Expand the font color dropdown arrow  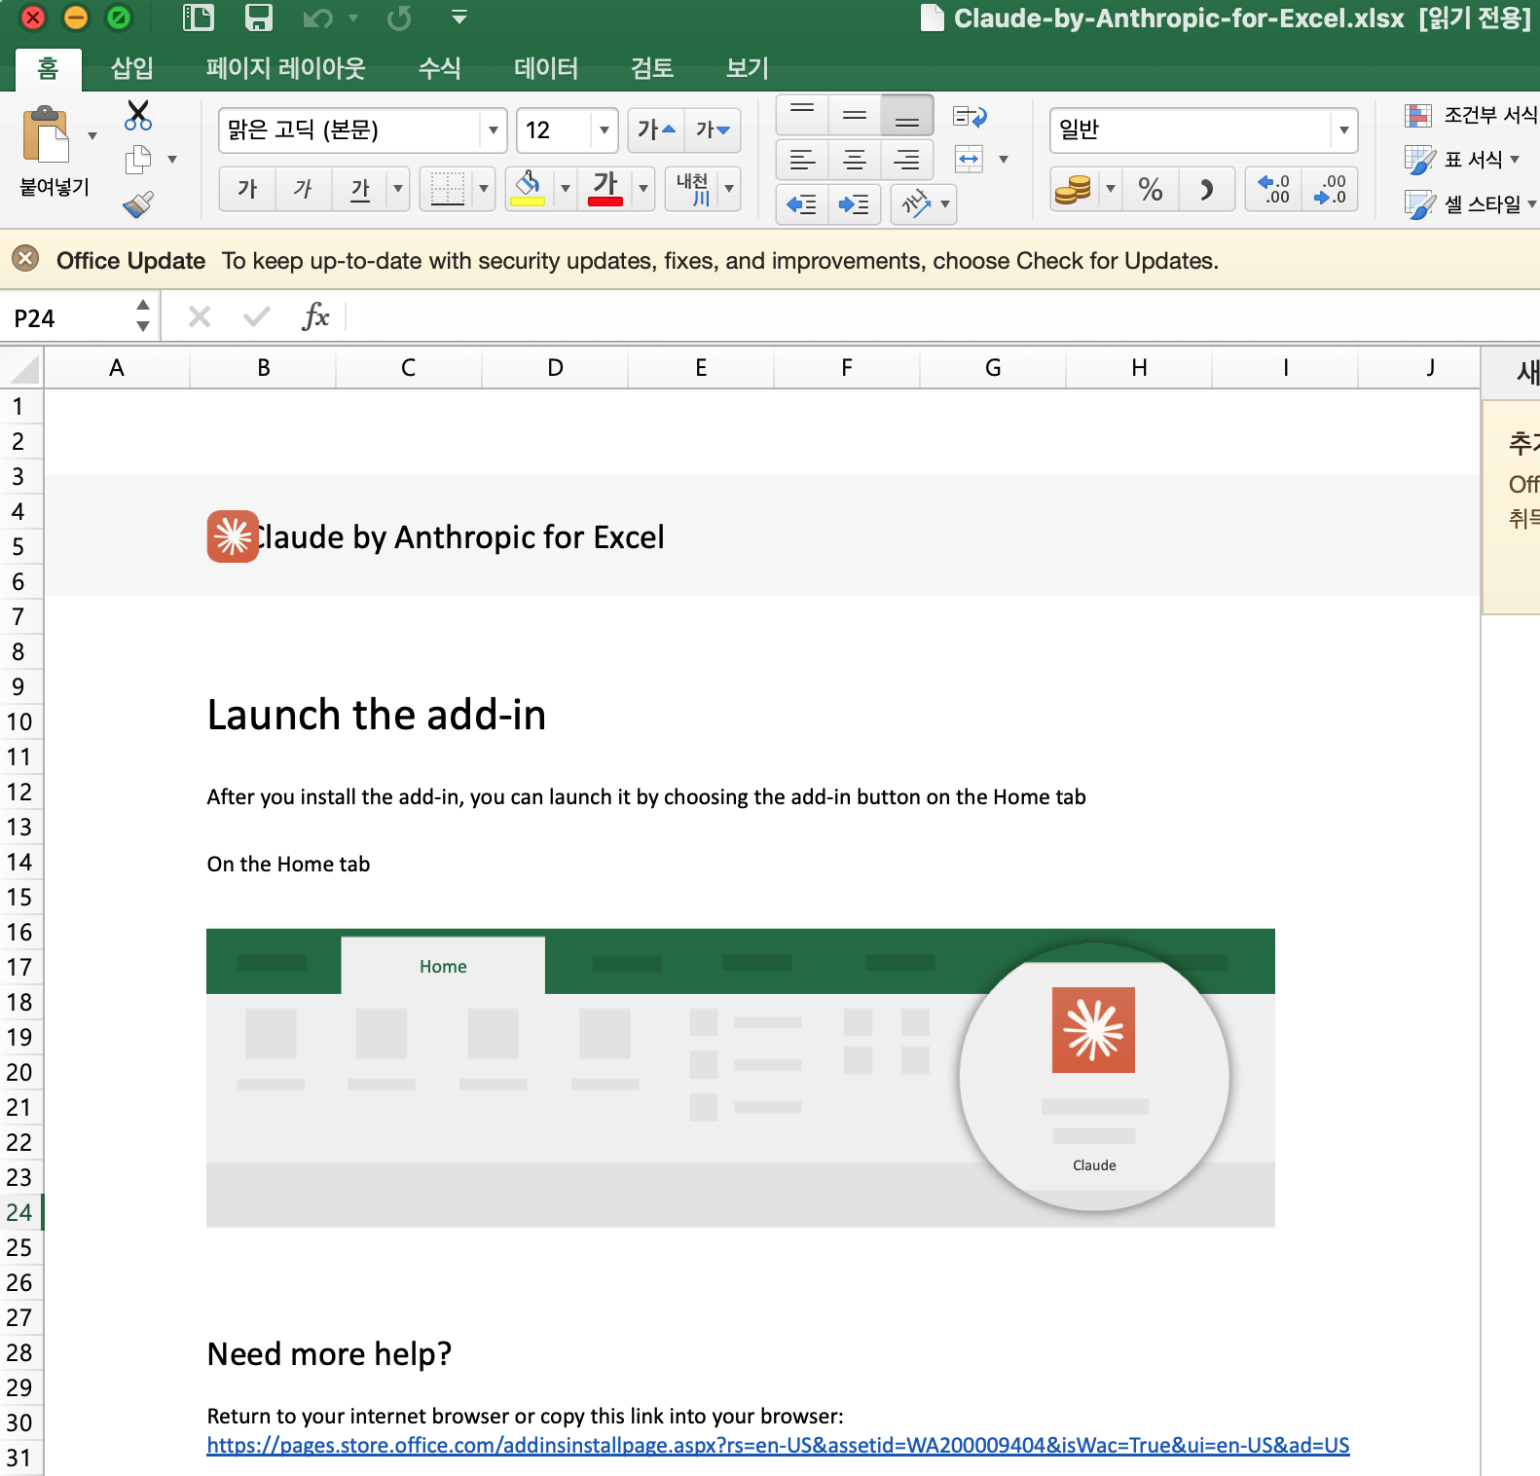tap(642, 188)
